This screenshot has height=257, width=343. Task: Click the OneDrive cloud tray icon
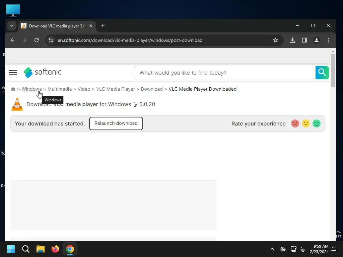point(283,249)
